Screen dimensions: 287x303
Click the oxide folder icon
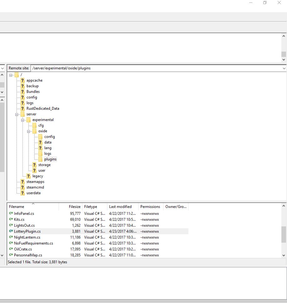35,131
